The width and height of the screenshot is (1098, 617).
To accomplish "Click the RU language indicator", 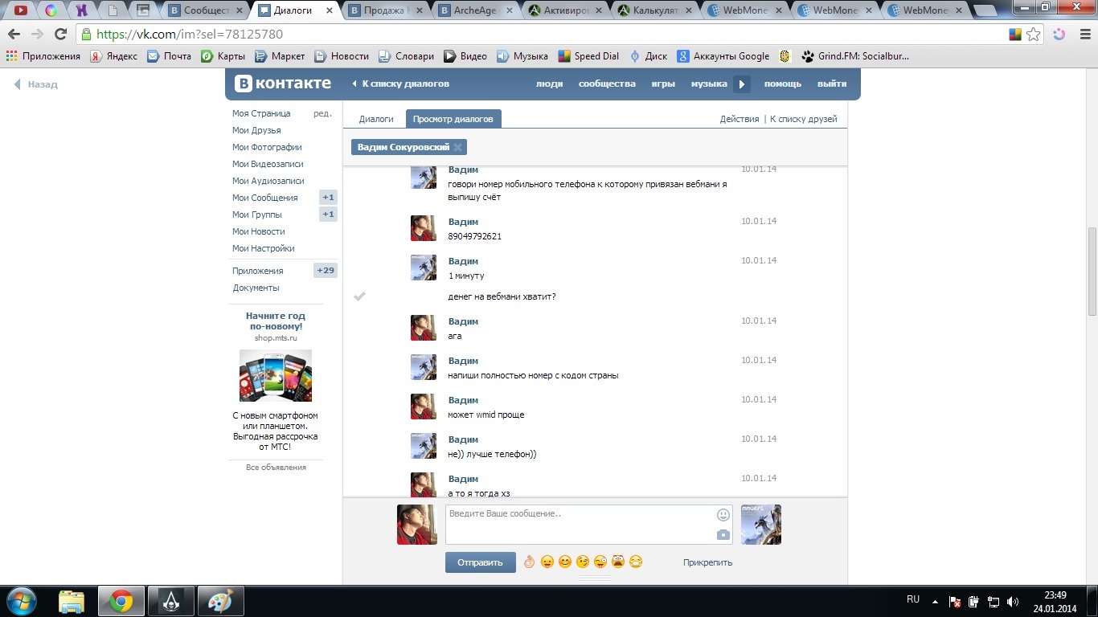I will click(x=913, y=599).
